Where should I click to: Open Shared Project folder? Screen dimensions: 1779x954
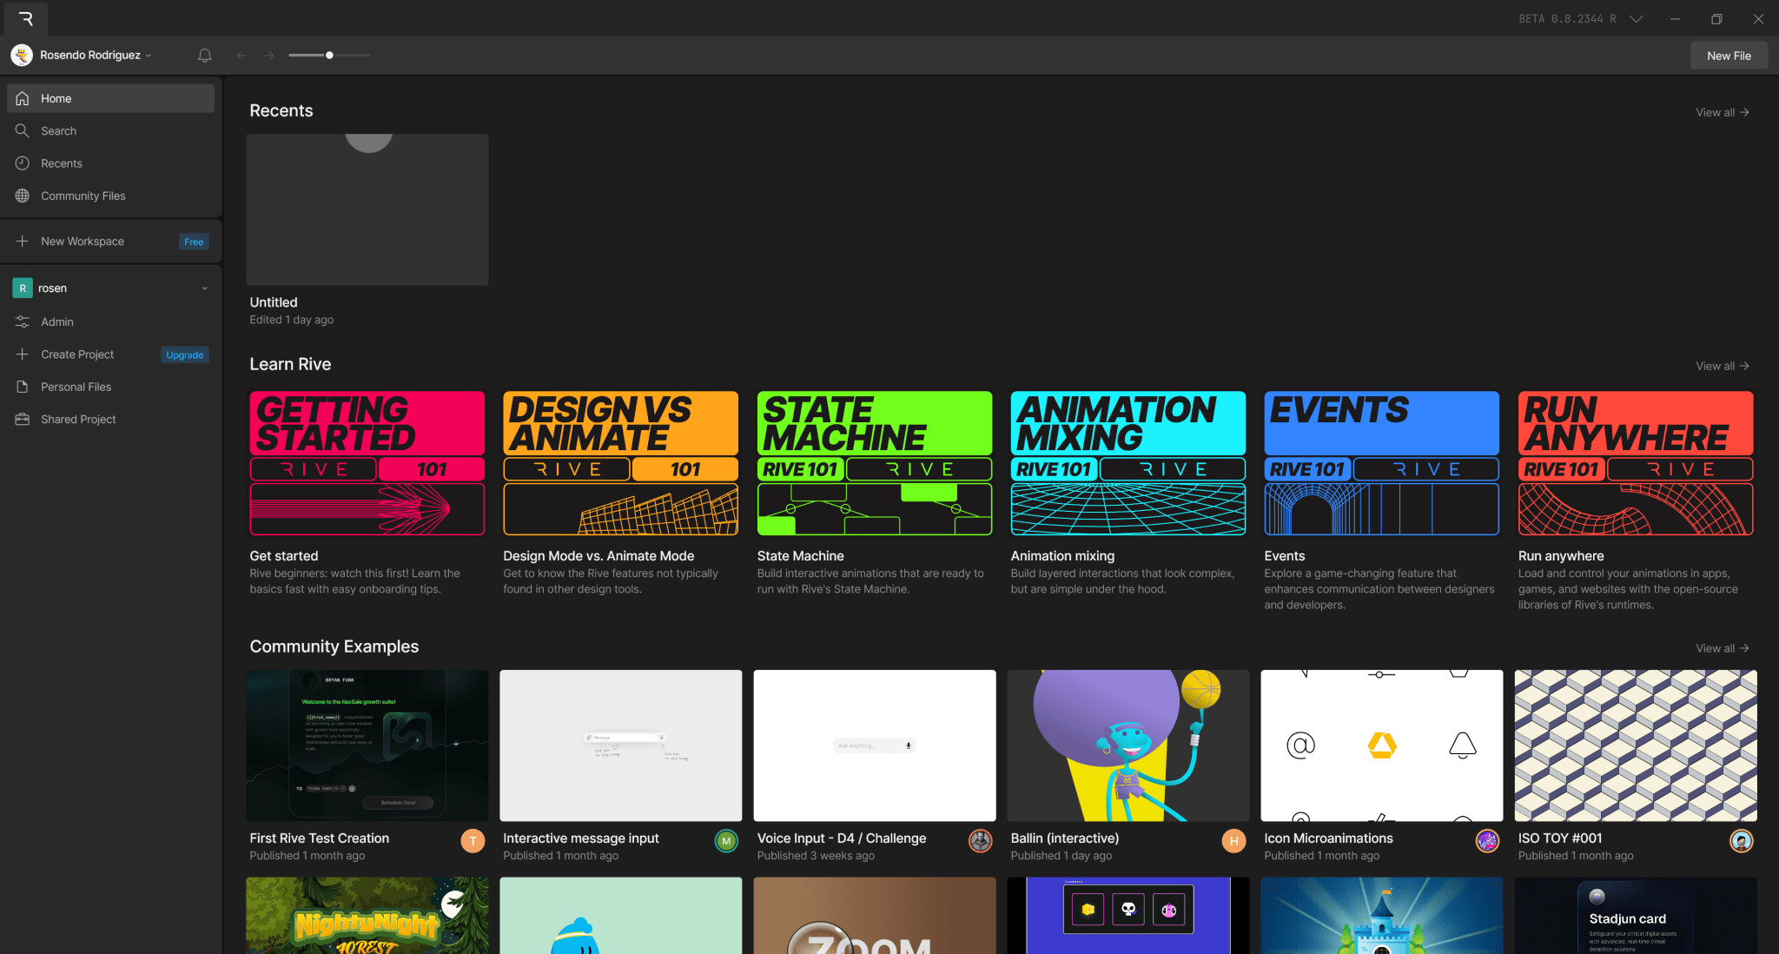coord(78,420)
